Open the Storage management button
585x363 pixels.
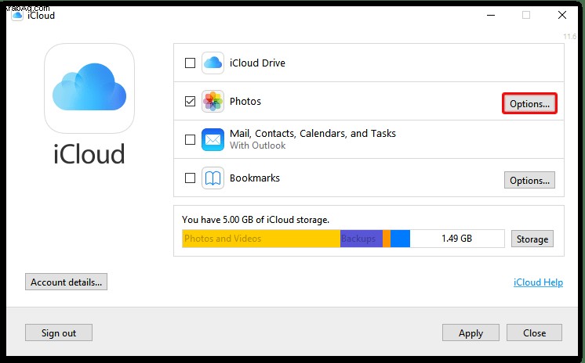532,239
